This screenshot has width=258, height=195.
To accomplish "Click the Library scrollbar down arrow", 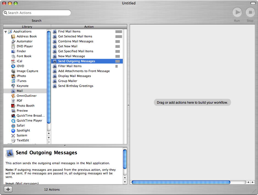I will coord(49,138).
